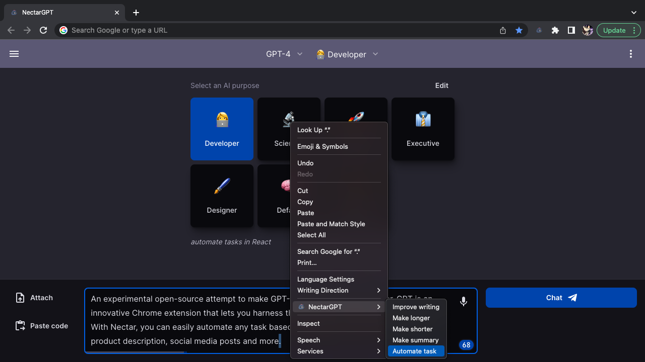The height and width of the screenshot is (362, 645).
Task: Click the Paste context menu item
Action: [339, 213]
